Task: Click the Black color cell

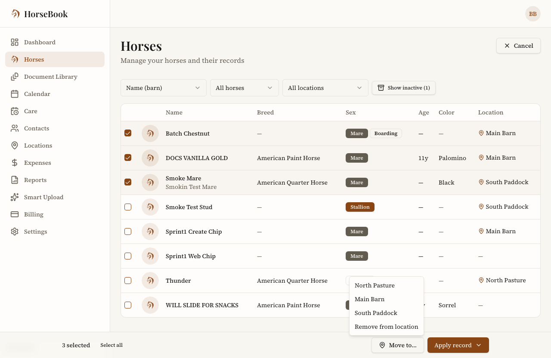Action: [x=446, y=182]
